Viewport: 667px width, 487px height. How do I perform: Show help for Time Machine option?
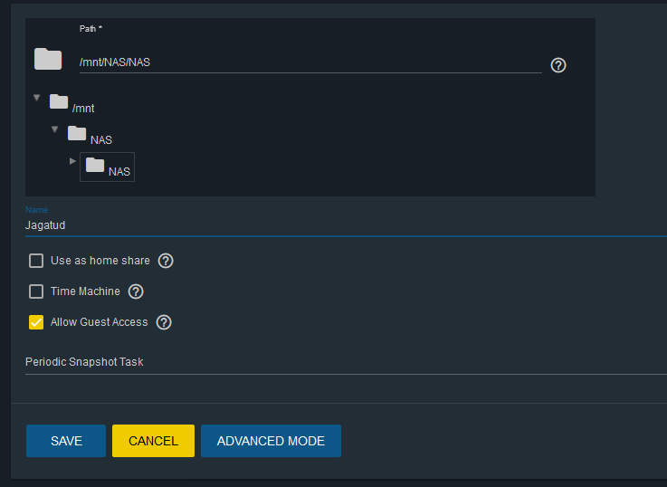tap(136, 291)
